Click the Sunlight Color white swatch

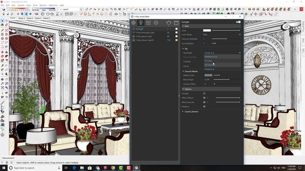click(207, 30)
